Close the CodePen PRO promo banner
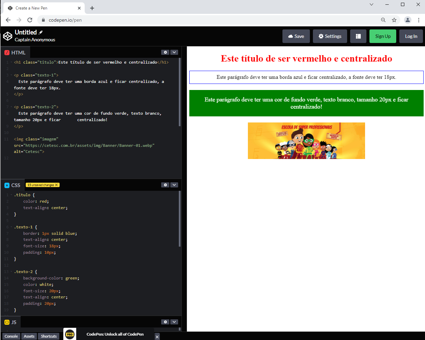The width and height of the screenshot is (425, 340). (157, 337)
